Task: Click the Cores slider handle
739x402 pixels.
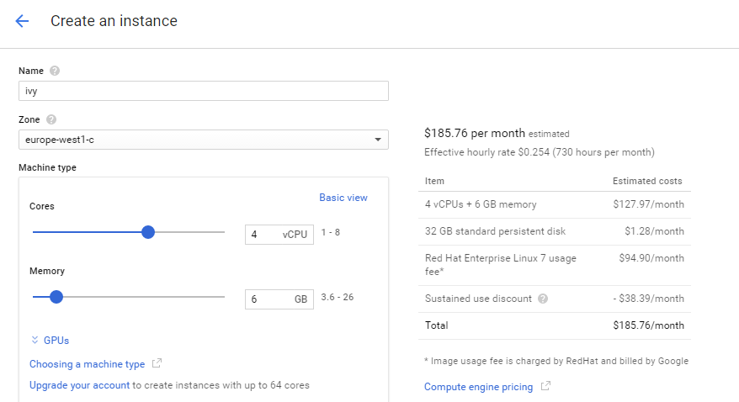Action: point(148,232)
